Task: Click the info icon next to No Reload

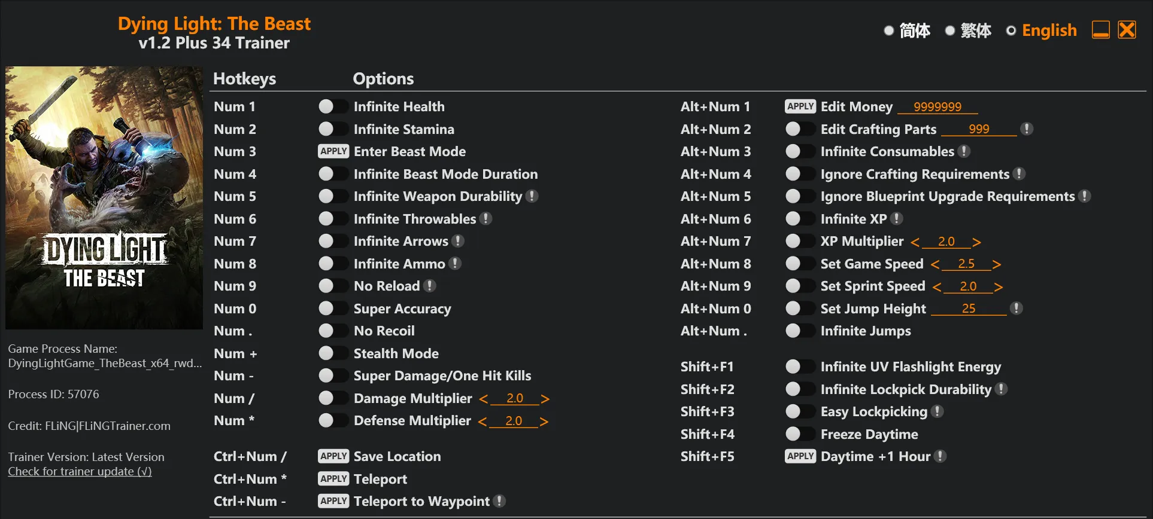Action: [x=429, y=286]
